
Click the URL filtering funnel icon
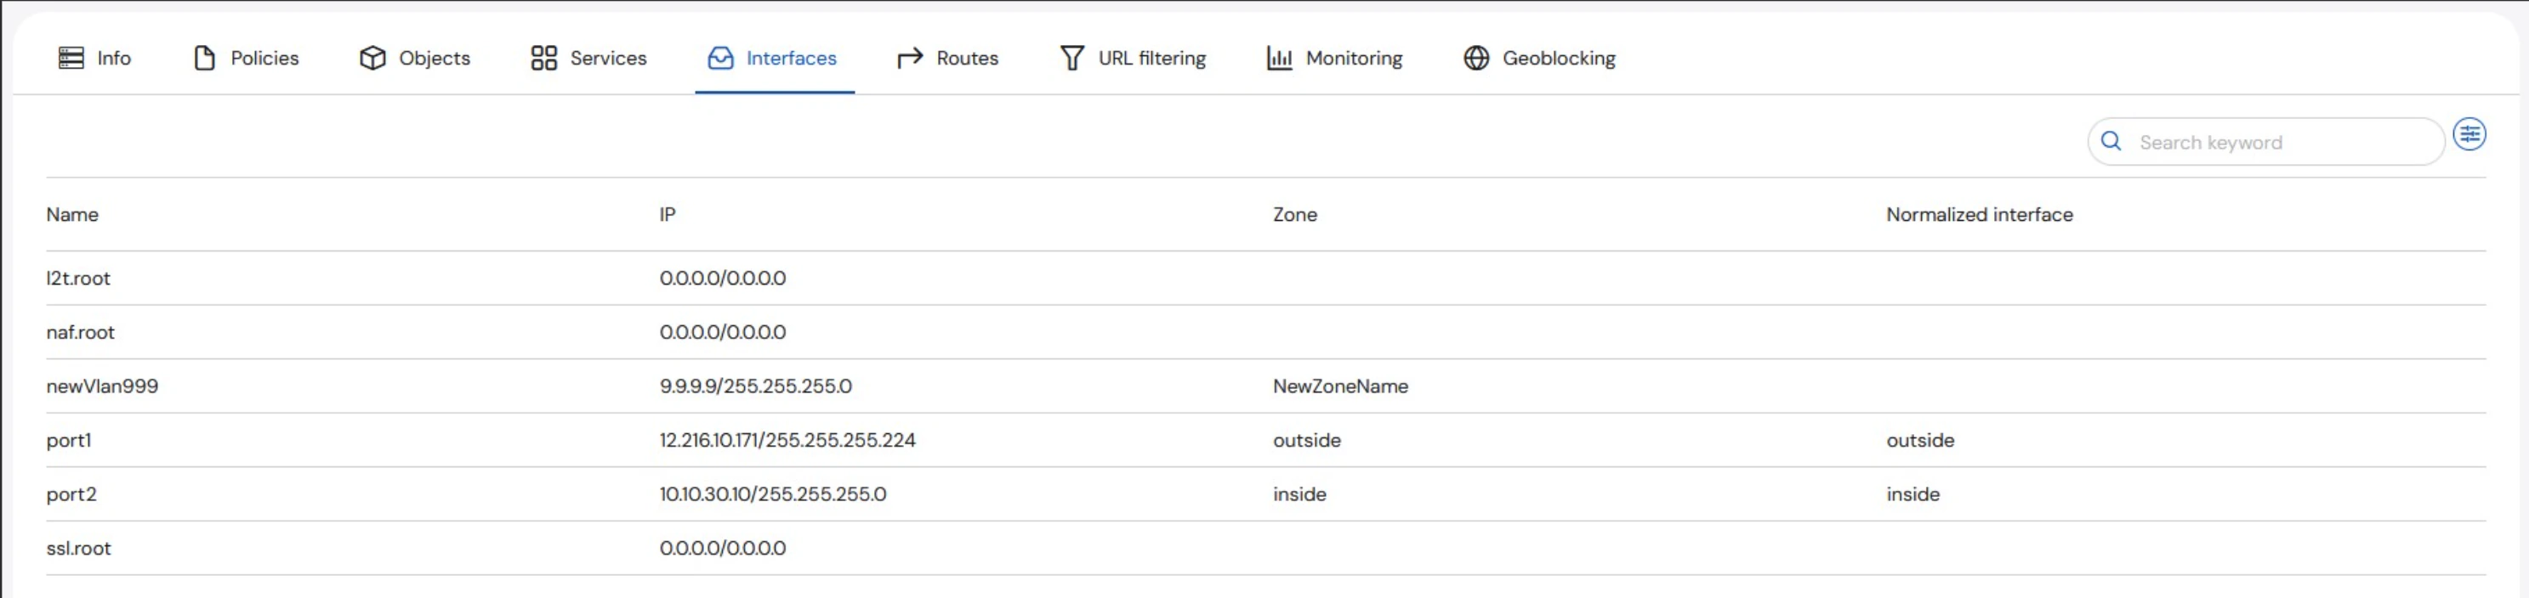[1071, 58]
